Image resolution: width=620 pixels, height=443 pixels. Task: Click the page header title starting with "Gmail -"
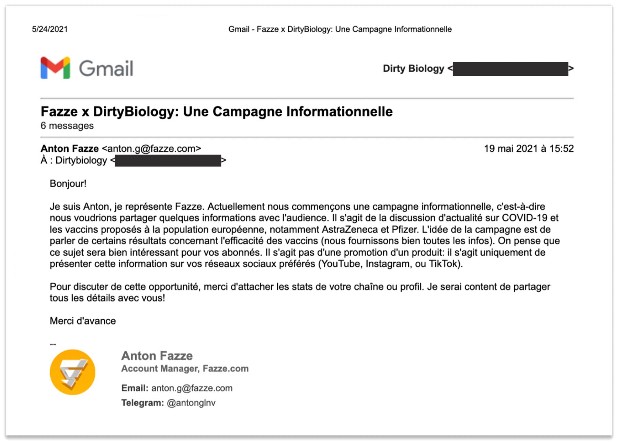point(340,29)
